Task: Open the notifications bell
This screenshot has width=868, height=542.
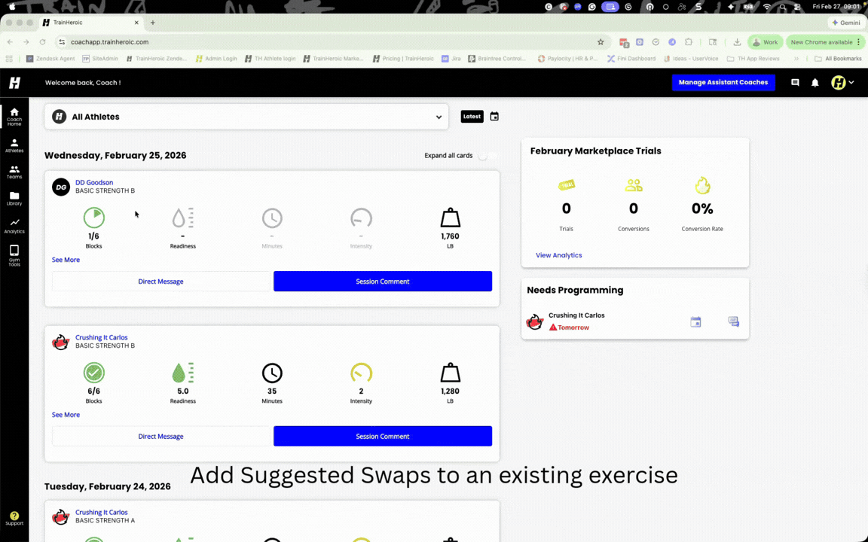Action: click(x=815, y=82)
